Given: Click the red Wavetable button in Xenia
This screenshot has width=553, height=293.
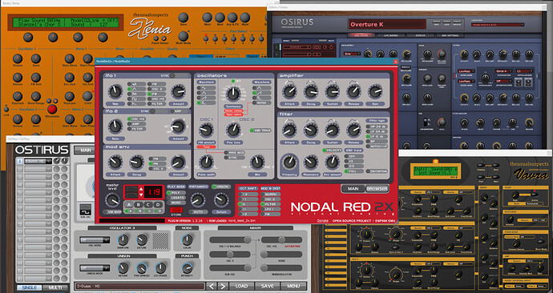Looking at the screenshot, I should [x=52, y=109].
